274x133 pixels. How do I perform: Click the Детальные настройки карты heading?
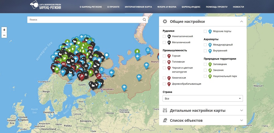pos(198,111)
